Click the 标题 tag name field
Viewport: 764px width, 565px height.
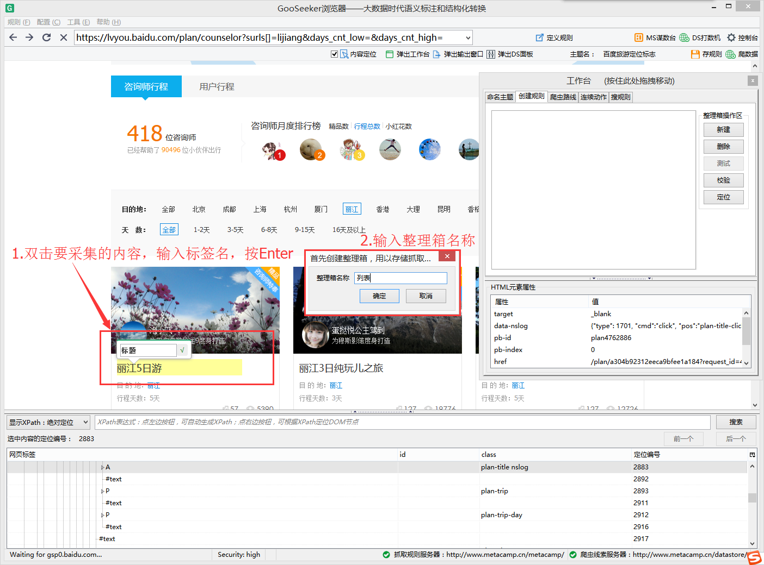(148, 350)
